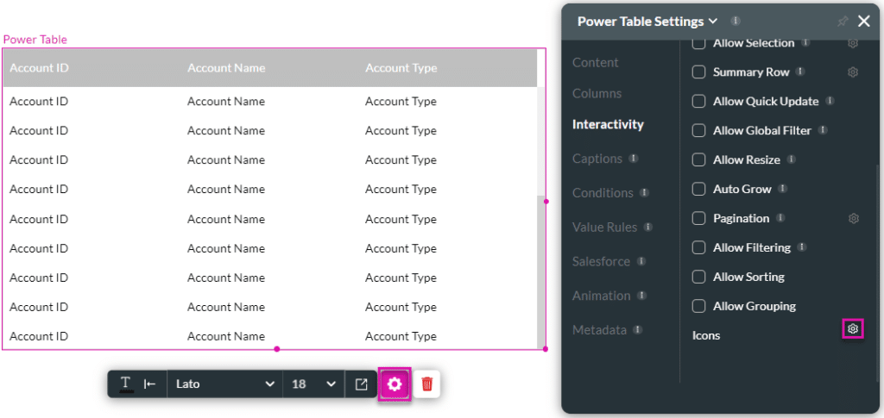Viewport: 884px width, 418px height.
Task: Close the Power Table Settings panel
Action: point(864,22)
